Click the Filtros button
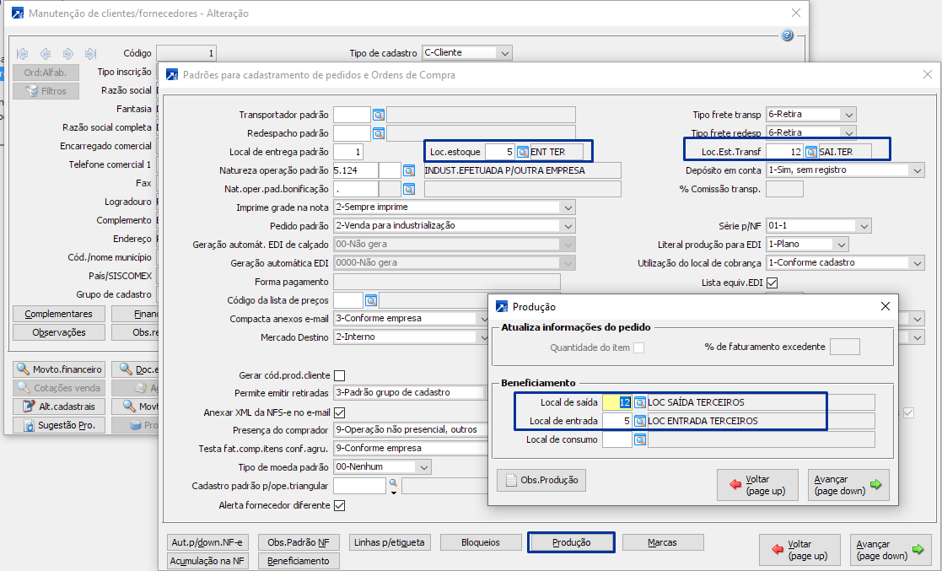The width and height of the screenshot is (942, 571). click(x=46, y=91)
